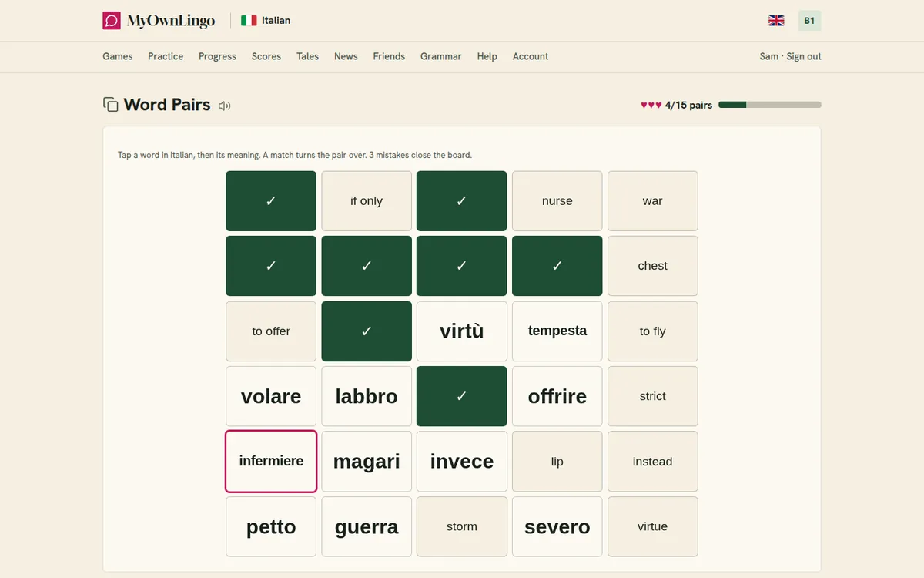Open the Games menu

click(x=118, y=56)
